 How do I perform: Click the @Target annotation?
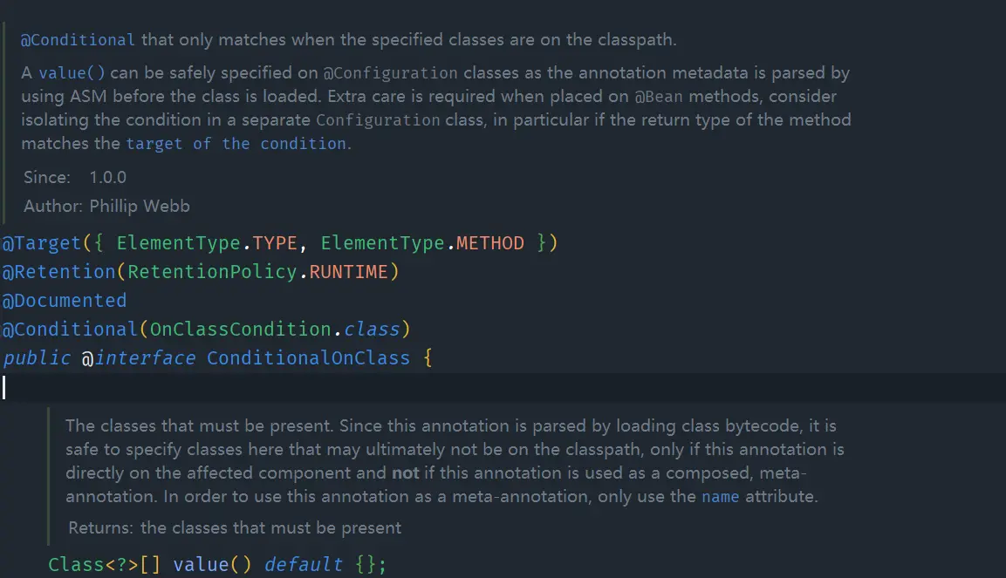point(42,243)
